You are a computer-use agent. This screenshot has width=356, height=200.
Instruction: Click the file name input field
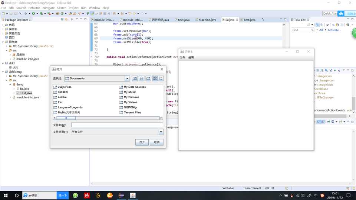[x=117, y=125]
